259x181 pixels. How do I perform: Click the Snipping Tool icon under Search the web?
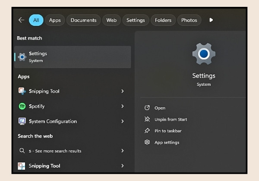coord(22,166)
